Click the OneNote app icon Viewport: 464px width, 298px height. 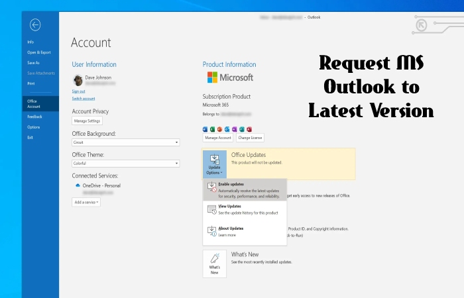coord(235,129)
